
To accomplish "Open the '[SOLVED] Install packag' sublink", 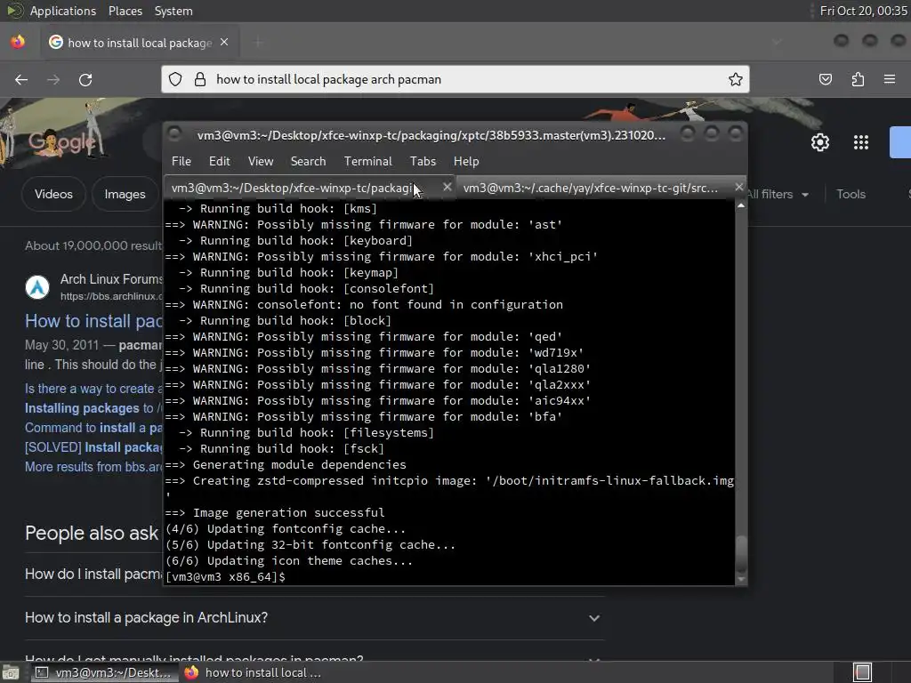I will pyautogui.click(x=94, y=447).
